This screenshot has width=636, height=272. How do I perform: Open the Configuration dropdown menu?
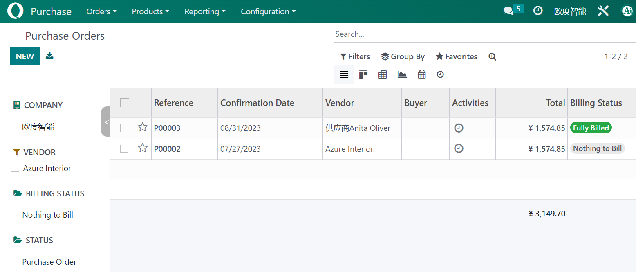[269, 11]
